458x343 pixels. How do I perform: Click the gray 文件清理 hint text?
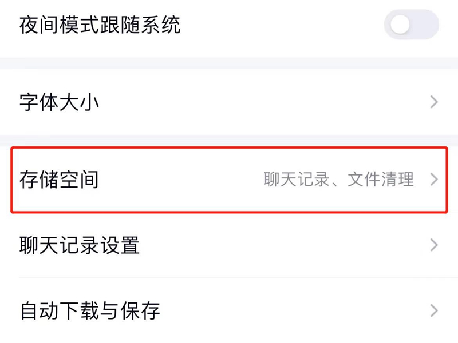pos(381,180)
